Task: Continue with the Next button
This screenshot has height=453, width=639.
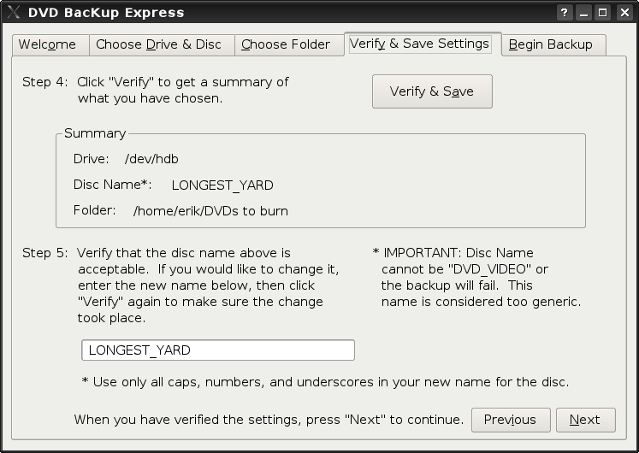Action: (586, 420)
